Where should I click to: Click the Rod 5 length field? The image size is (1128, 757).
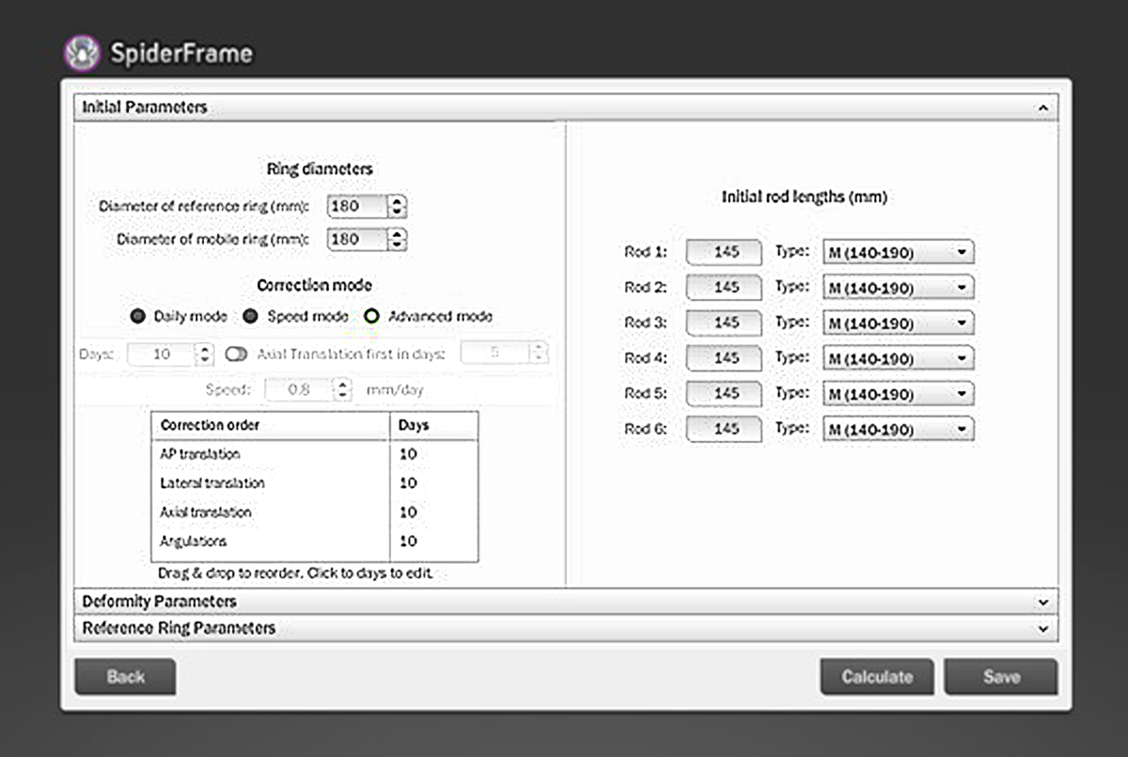click(724, 394)
